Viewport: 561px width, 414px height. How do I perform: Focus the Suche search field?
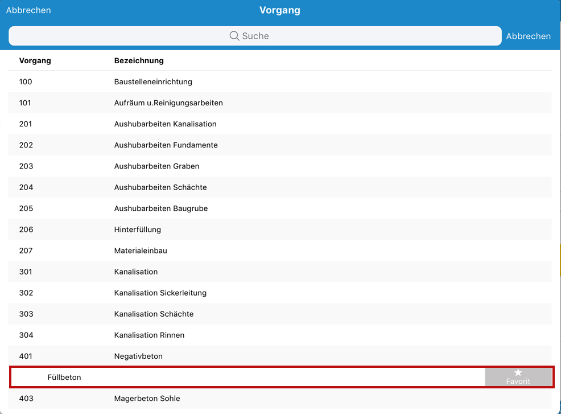coord(255,36)
